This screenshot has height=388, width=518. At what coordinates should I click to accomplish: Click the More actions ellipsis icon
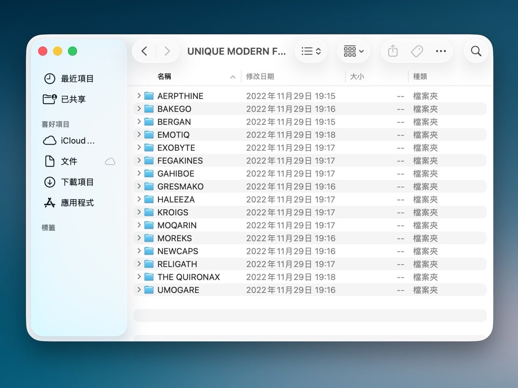(x=441, y=51)
